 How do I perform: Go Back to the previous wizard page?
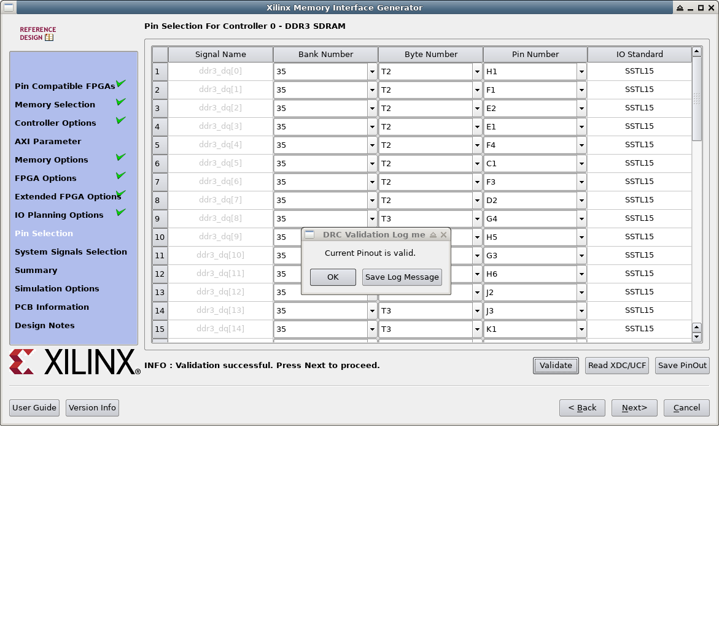tap(582, 408)
